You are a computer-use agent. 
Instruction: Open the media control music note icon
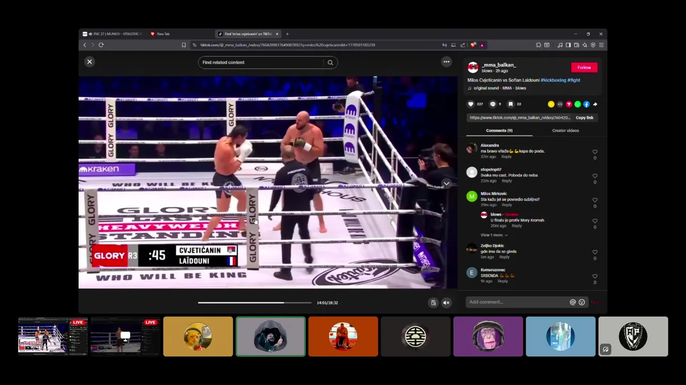click(560, 45)
